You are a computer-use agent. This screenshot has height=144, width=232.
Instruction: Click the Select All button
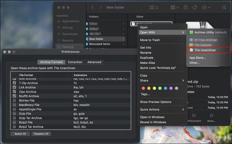coord(20,134)
